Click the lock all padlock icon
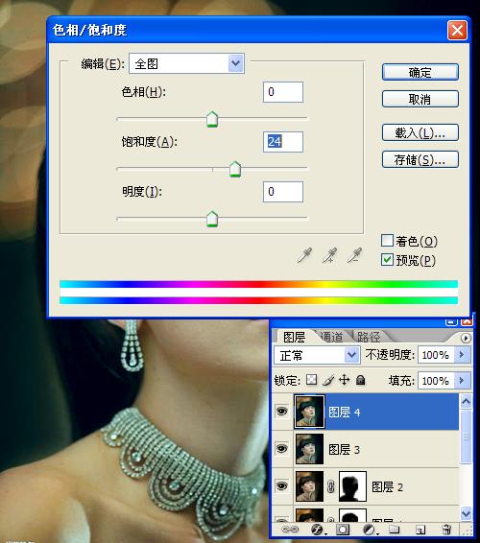480x543 pixels. [x=360, y=380]
